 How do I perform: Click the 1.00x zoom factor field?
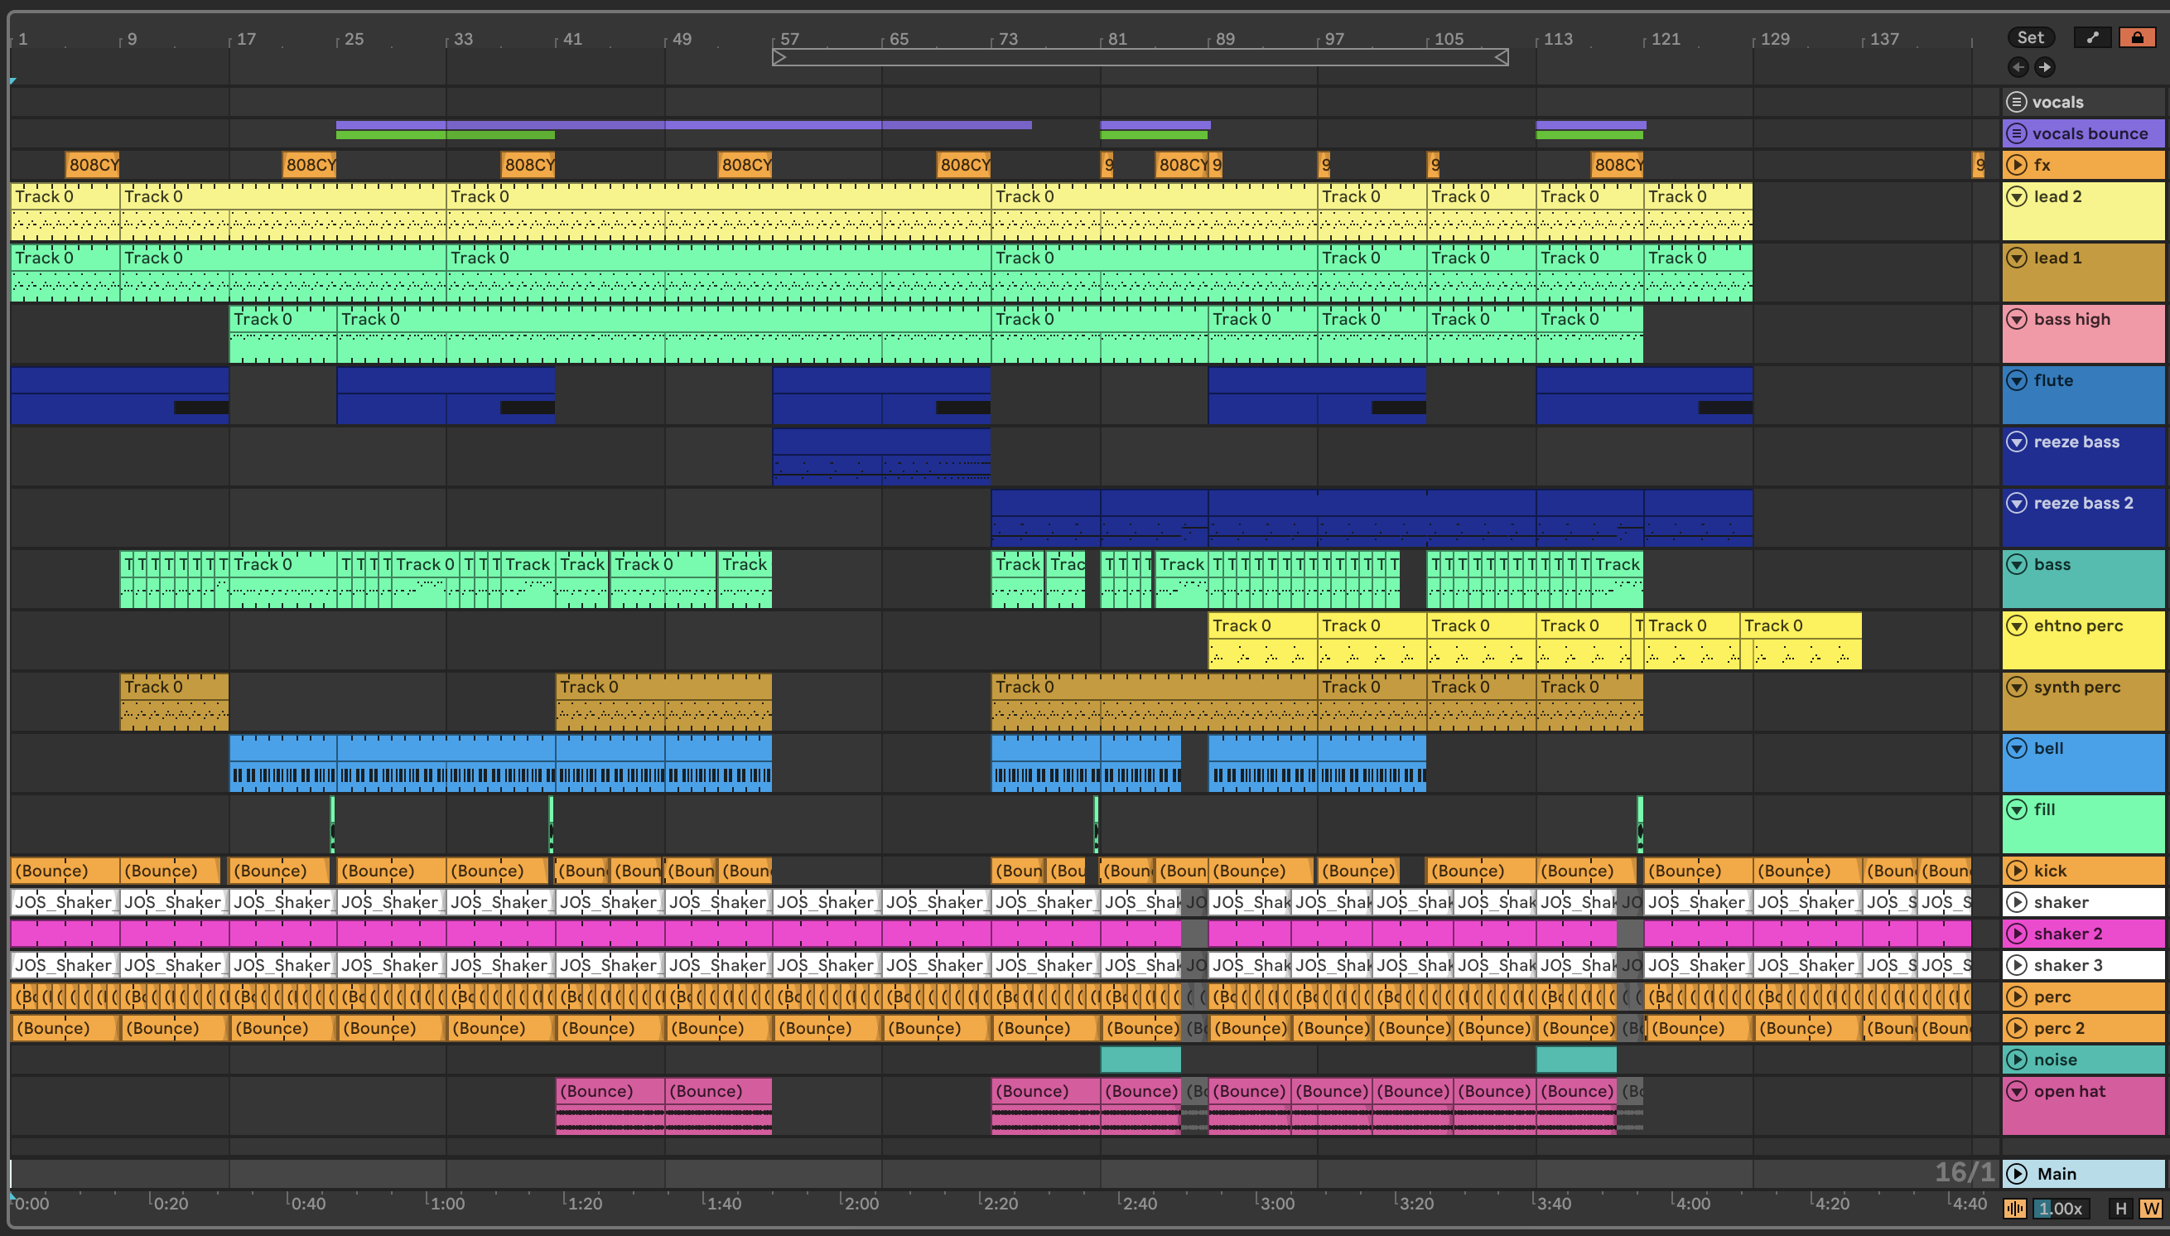tap(2060, 1209)
